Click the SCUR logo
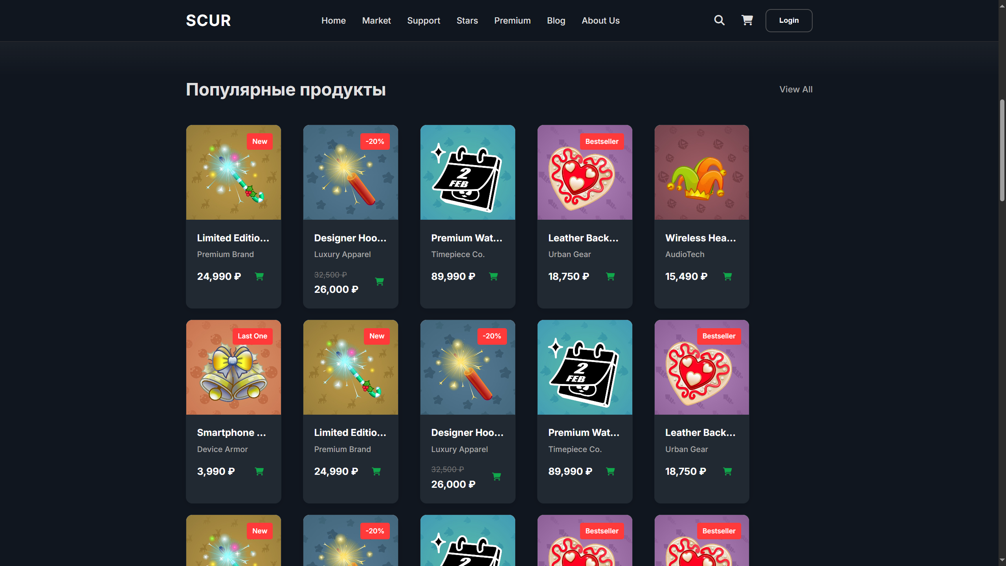This screenshot has height=566, width=1006. point(208,20)
